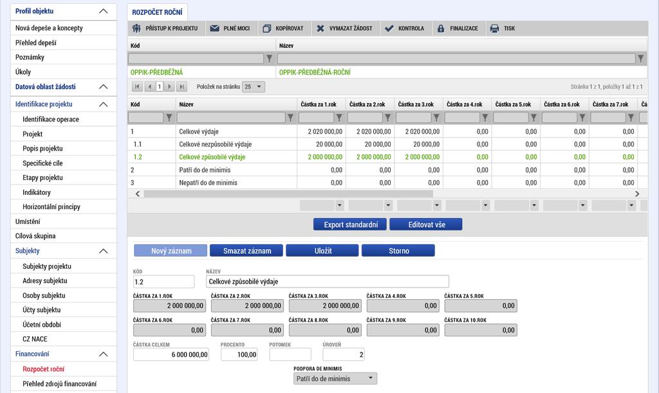Open Přehled zdrojů financování menu item
The height and width of the screenshot is (393, 659).
coord(64,384)
